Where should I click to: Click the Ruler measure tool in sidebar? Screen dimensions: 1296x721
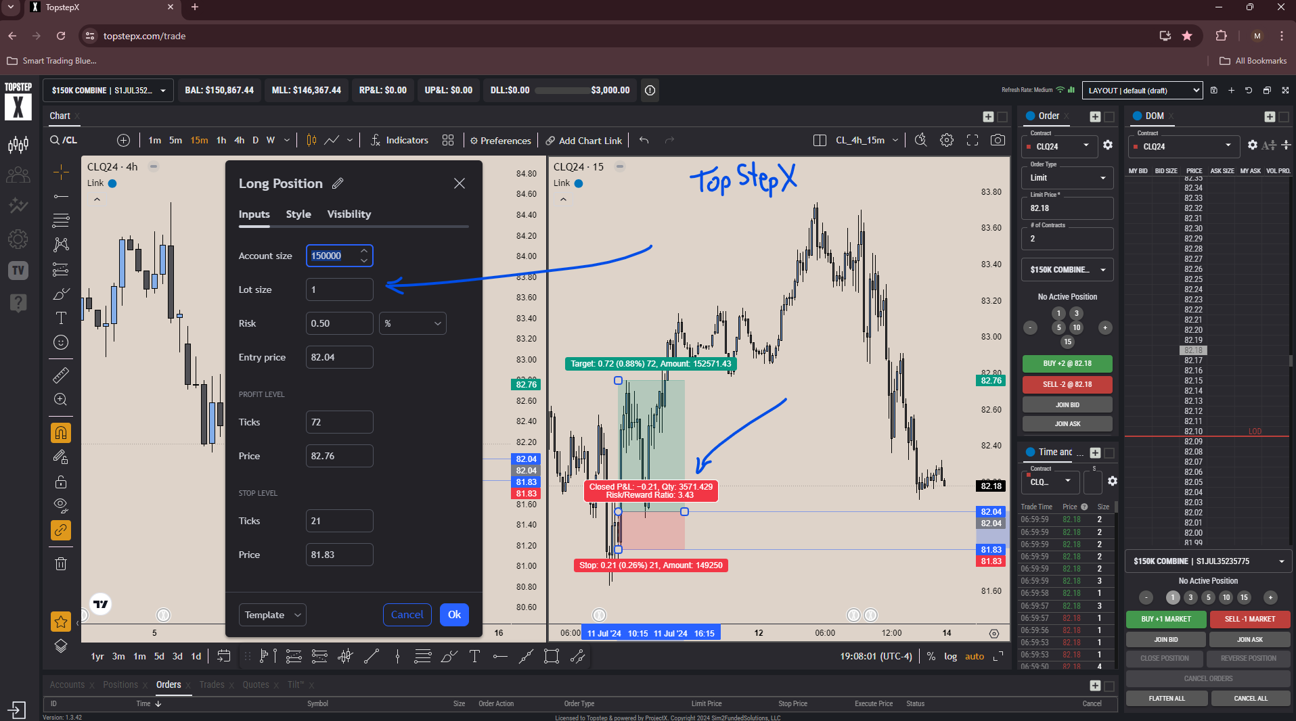[61, 375]
